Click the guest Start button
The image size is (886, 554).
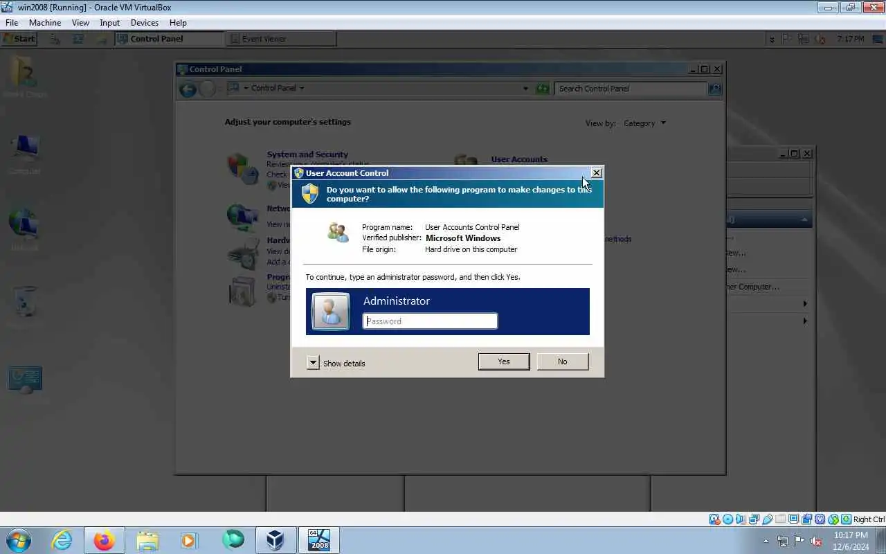tap(19, 39)
